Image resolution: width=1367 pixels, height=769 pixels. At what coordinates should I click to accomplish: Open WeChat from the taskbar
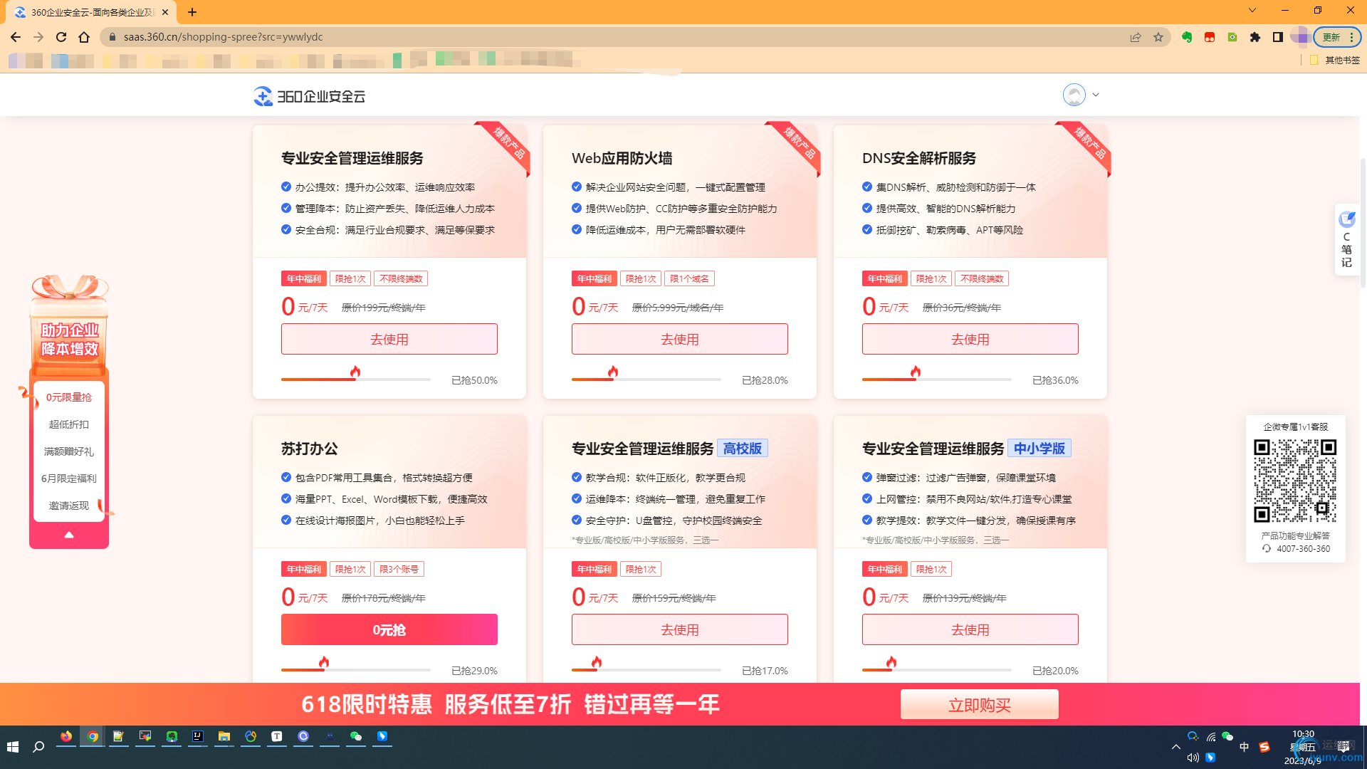coord(356,737)
